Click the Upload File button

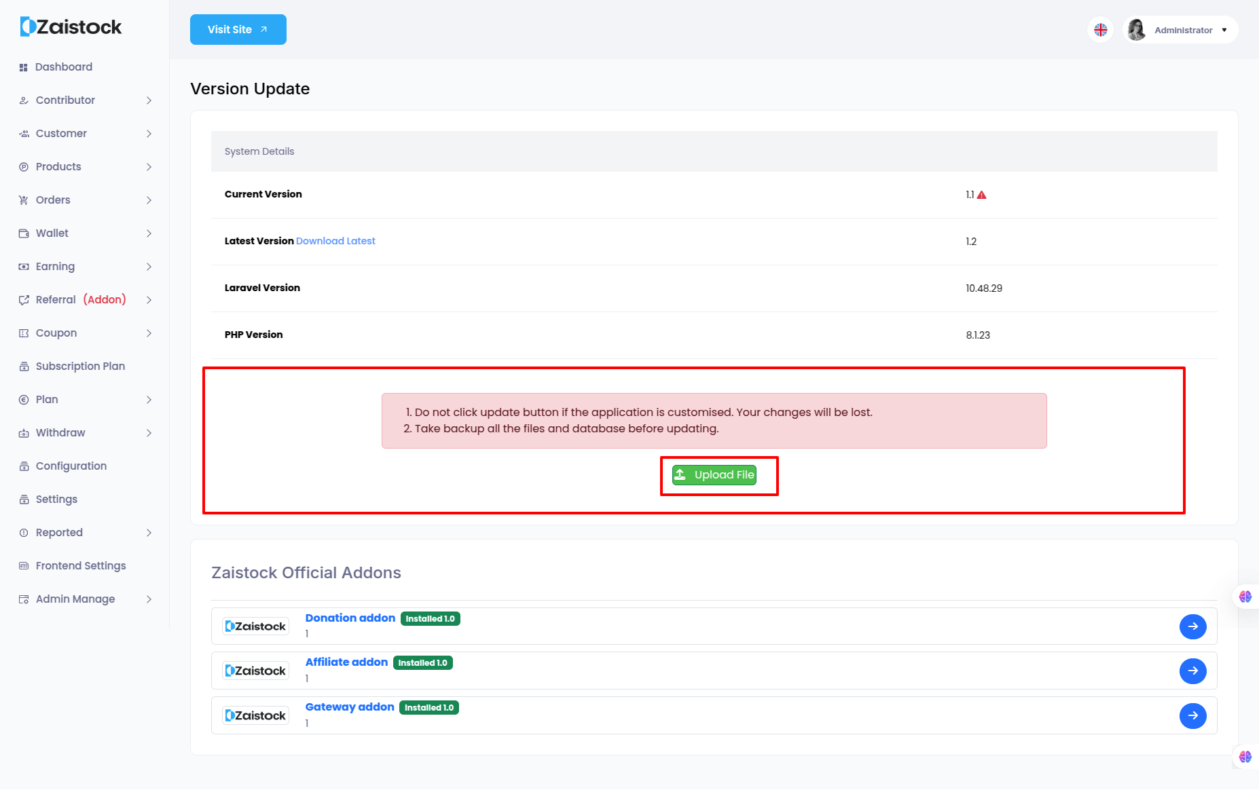(714, 475)
